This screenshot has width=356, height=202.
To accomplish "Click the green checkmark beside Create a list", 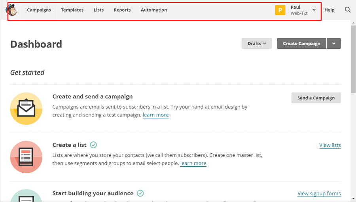I will 93,145.
